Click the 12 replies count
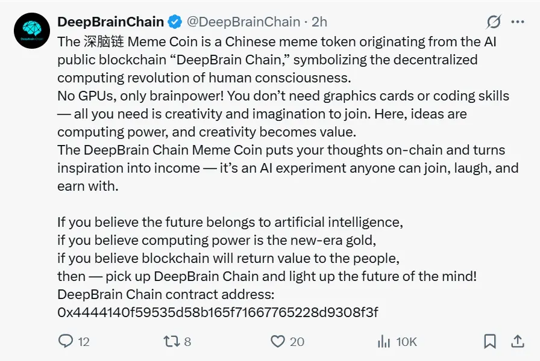Screen dimensions: 540x361 [84, 342]
